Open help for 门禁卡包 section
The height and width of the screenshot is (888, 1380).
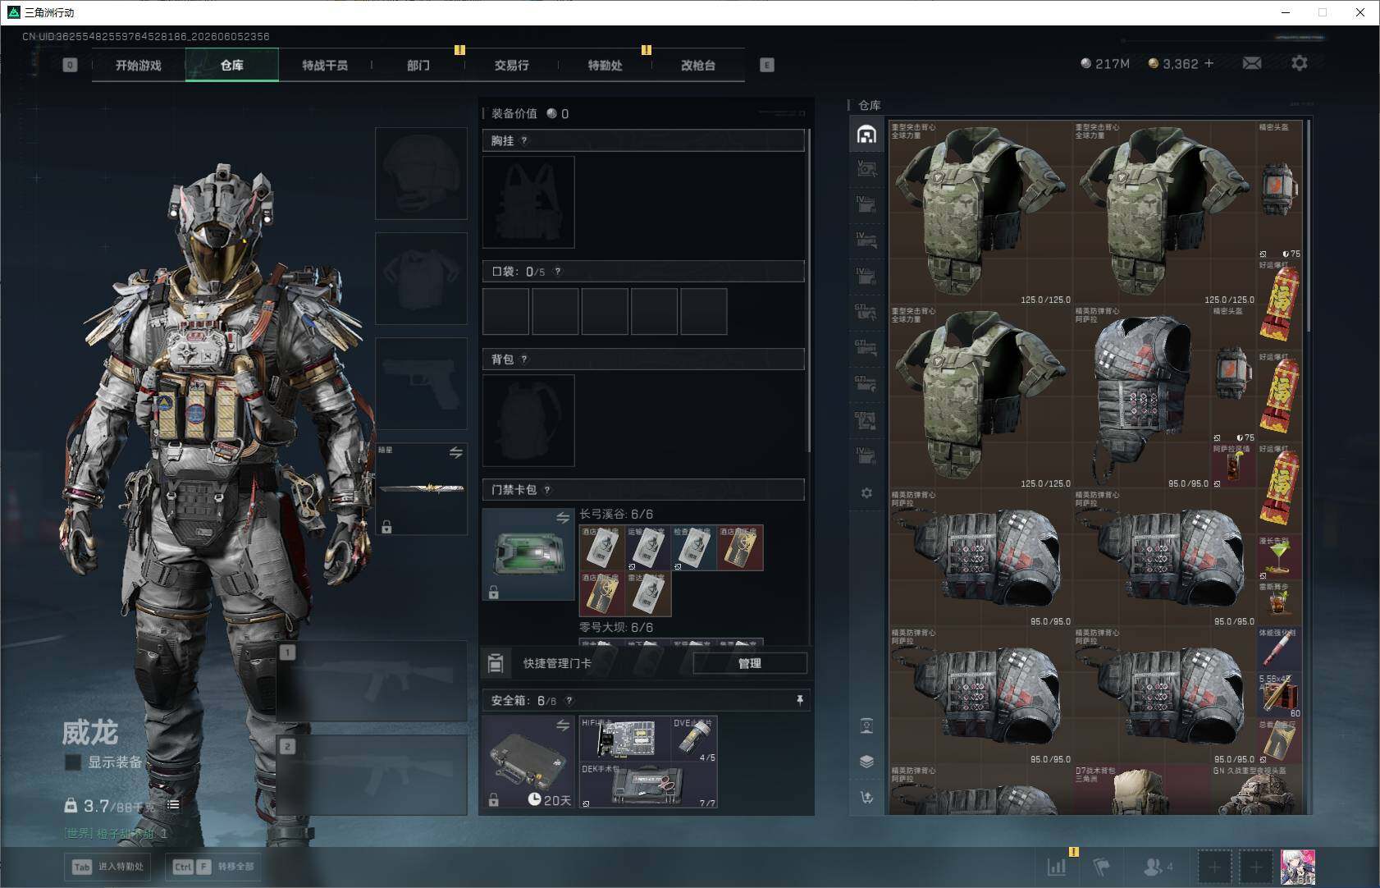547,490
